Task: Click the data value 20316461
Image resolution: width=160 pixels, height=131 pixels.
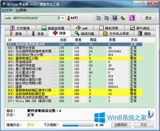Action: coord(114,51)
